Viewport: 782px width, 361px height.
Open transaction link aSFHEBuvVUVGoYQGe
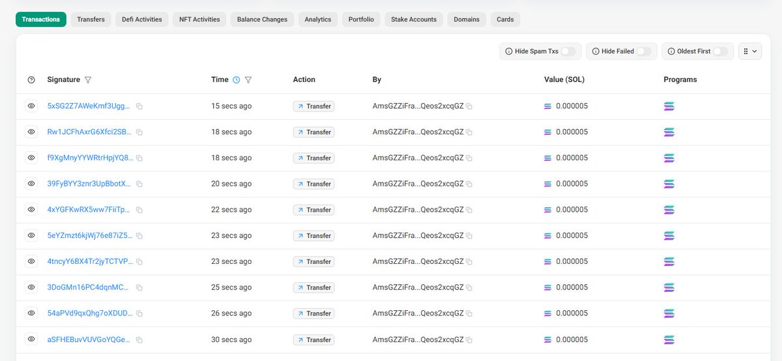click(x=89, y=339)
